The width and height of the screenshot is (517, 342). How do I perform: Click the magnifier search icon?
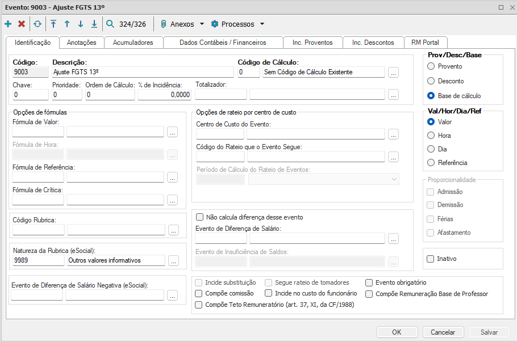[x=110, y=24]
